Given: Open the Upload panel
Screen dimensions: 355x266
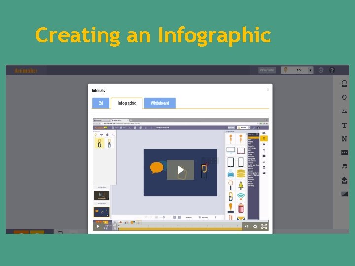Looking at the screenshot, I should pyautogui.click(x=344, y=180).
